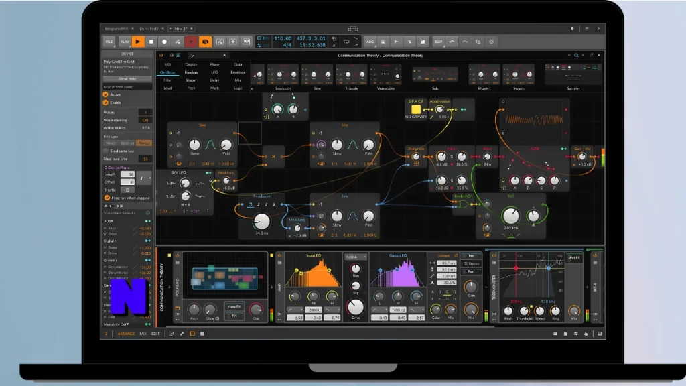686x386 pixels.
Task: Click the file page icon in bottom-right footer
Action: coord(565,334)
